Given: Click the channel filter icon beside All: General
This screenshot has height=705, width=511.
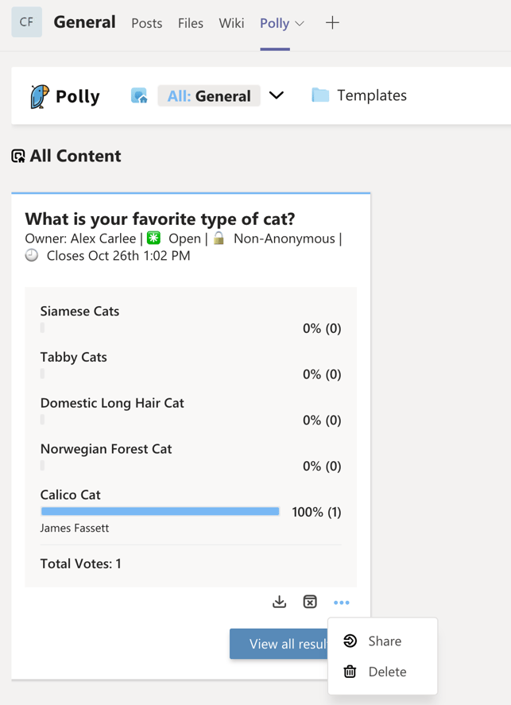Looking at the screenshot, I should click(x=139, y=96).
